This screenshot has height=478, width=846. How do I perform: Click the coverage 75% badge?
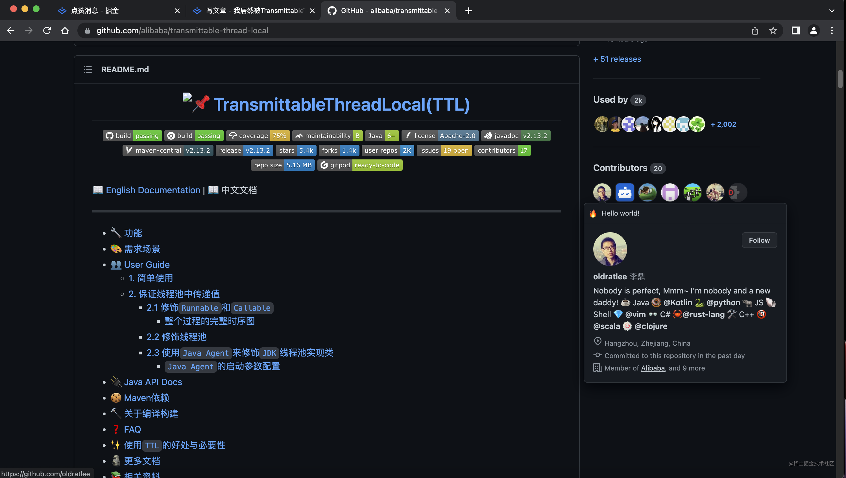[258, 136]
